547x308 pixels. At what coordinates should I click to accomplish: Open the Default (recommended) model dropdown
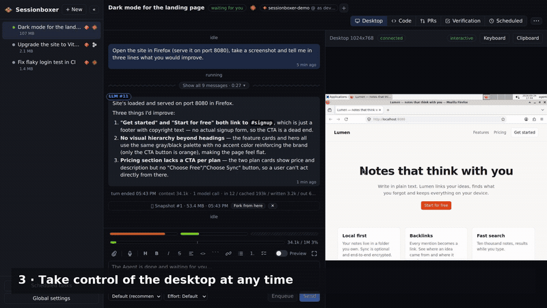point(135,296)
